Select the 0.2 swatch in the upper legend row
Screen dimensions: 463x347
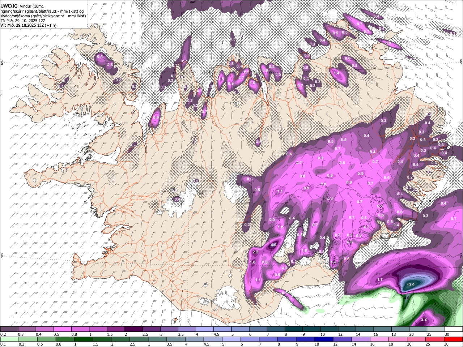(x=9, y=329)
